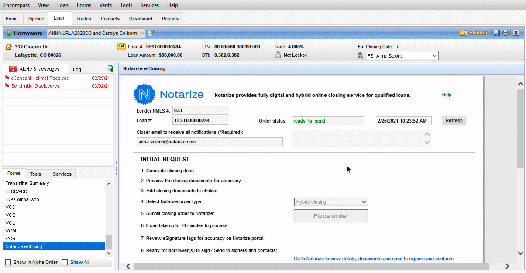Select Notarize eClosing form
Screen dimensions: 526x273
coord(55,246)
